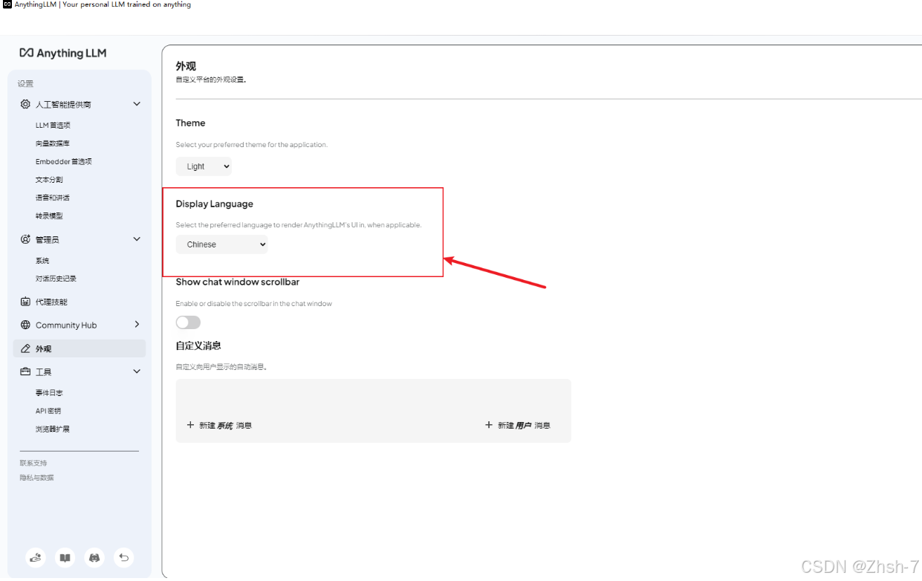The height and width of the screenshot is (581, 922).
Task: Click the tools briefcase icon
Action: (26, 371)
